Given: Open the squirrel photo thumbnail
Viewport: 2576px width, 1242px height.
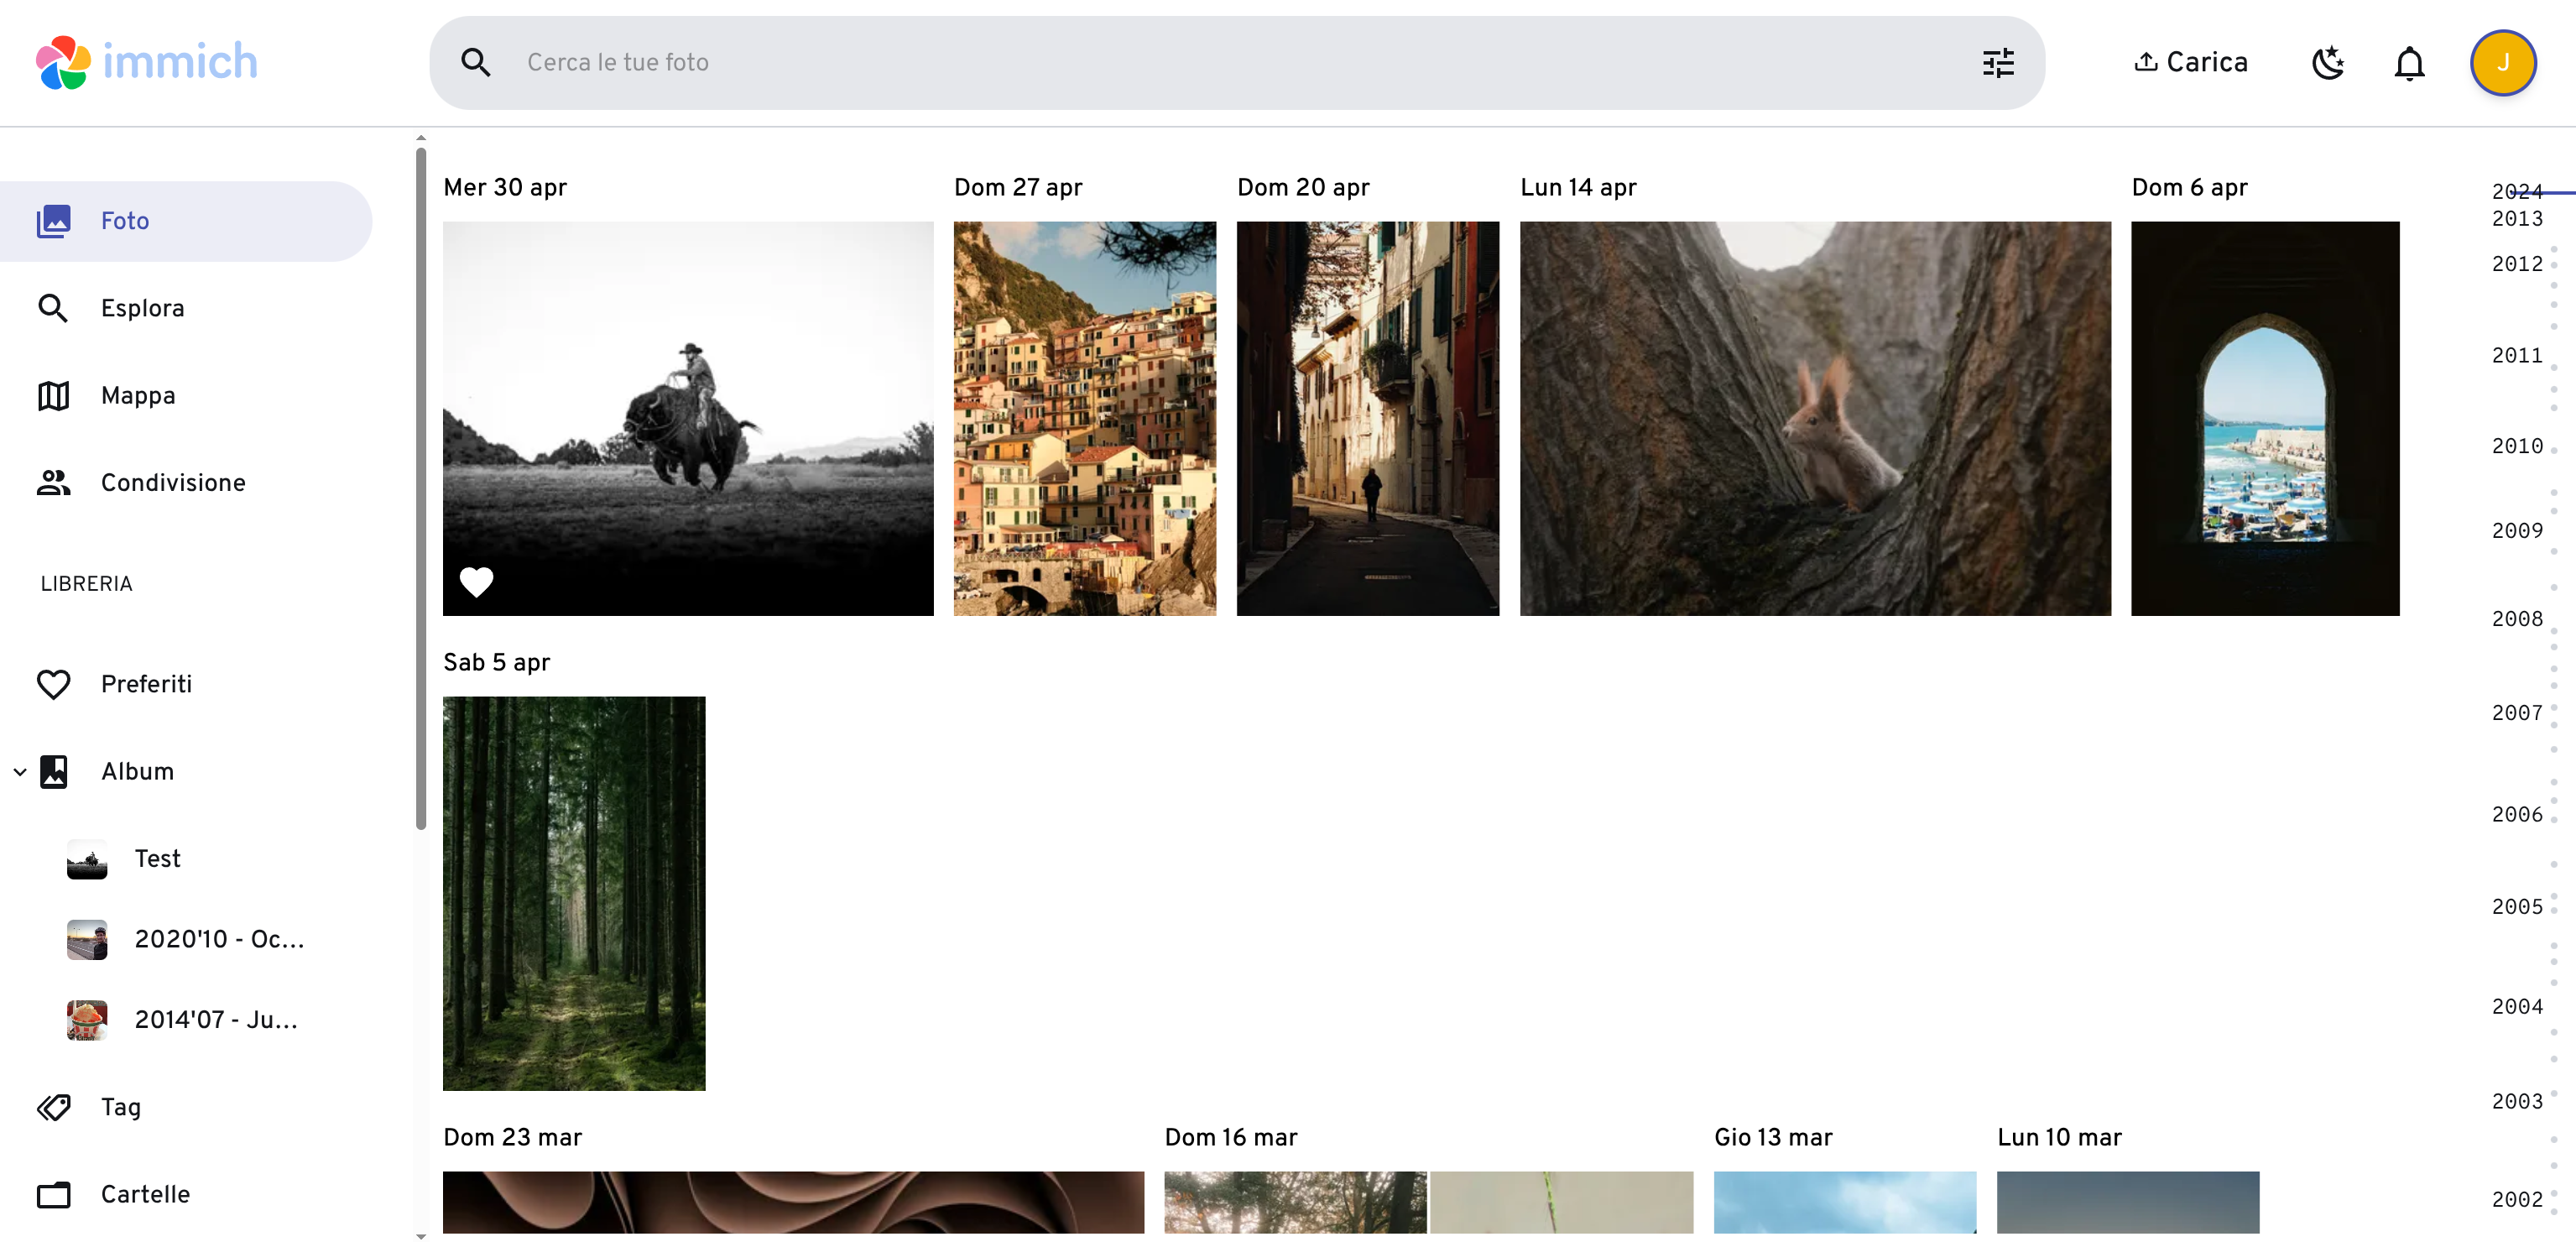Looking at the screenshot, I should (x=1814, y=418).
